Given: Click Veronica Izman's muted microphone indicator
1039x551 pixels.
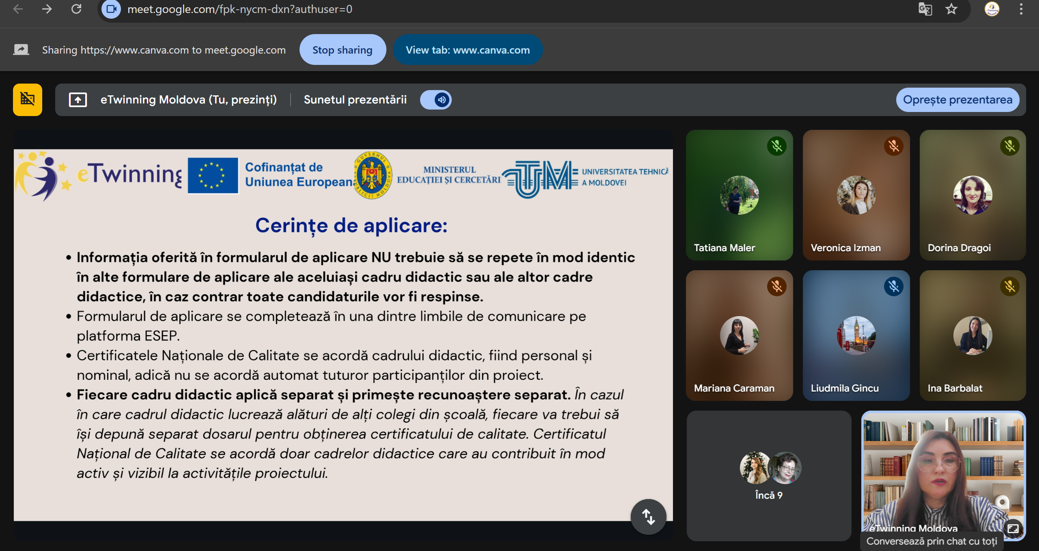Looking at the screenshot, I should click(894, 146).
